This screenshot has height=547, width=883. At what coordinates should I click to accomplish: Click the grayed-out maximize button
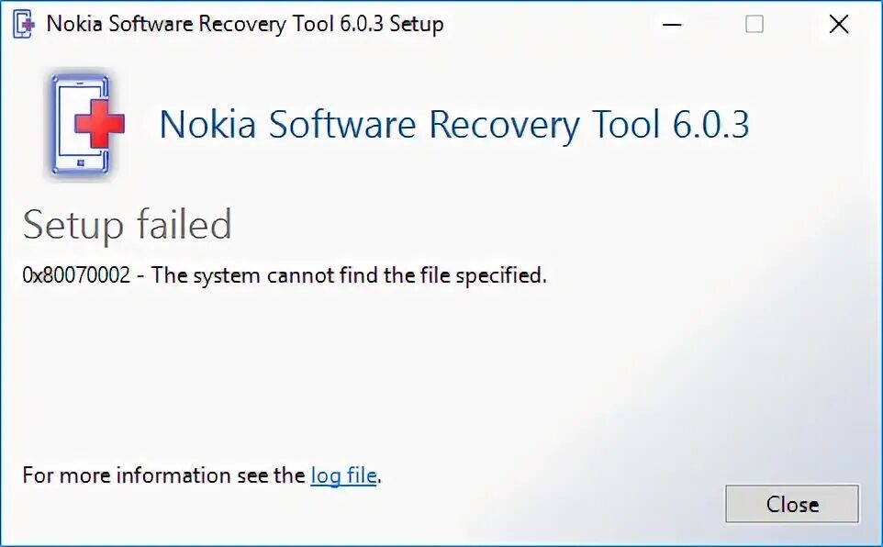coord(754,25)
